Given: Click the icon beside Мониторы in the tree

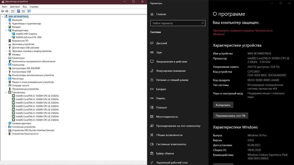Looking at the screenshot, I should coord(10,79).
